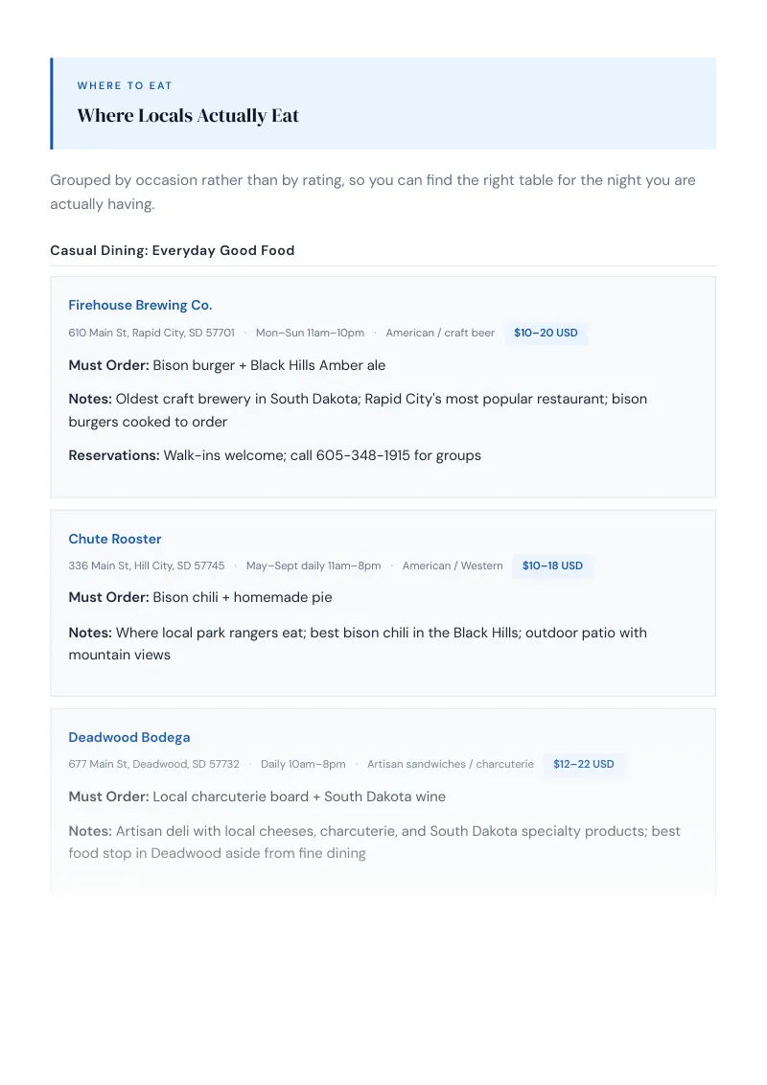
Task: Click the Casual Dining: Everyday Good Food subheading
Action: coord(173,250)
